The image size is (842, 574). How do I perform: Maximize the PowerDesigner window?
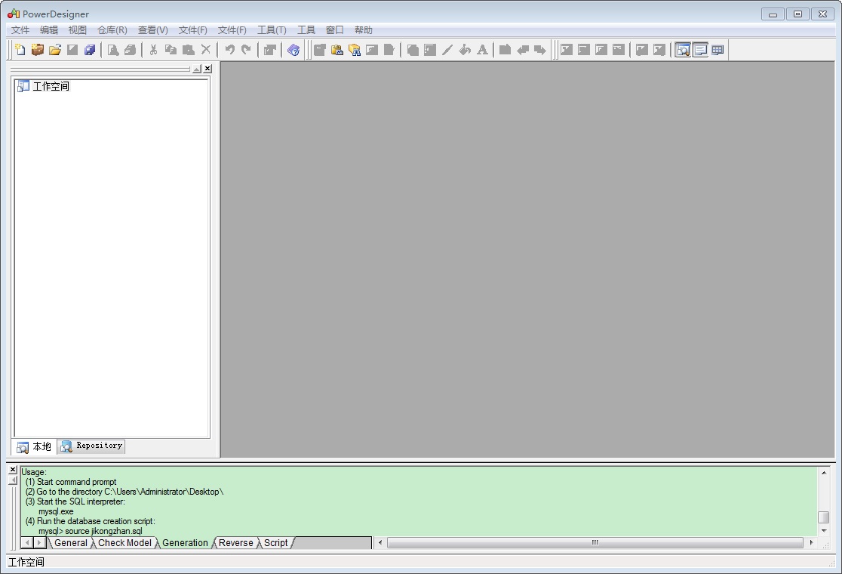[798, 14]
